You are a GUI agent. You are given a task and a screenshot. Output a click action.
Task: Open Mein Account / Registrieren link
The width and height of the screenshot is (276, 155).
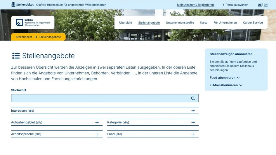coord(195,5)
